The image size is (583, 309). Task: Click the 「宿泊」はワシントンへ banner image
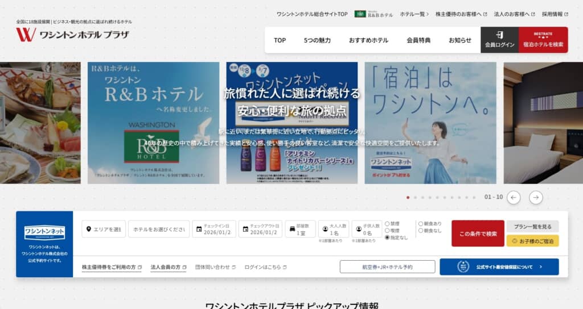pos(430,123)
